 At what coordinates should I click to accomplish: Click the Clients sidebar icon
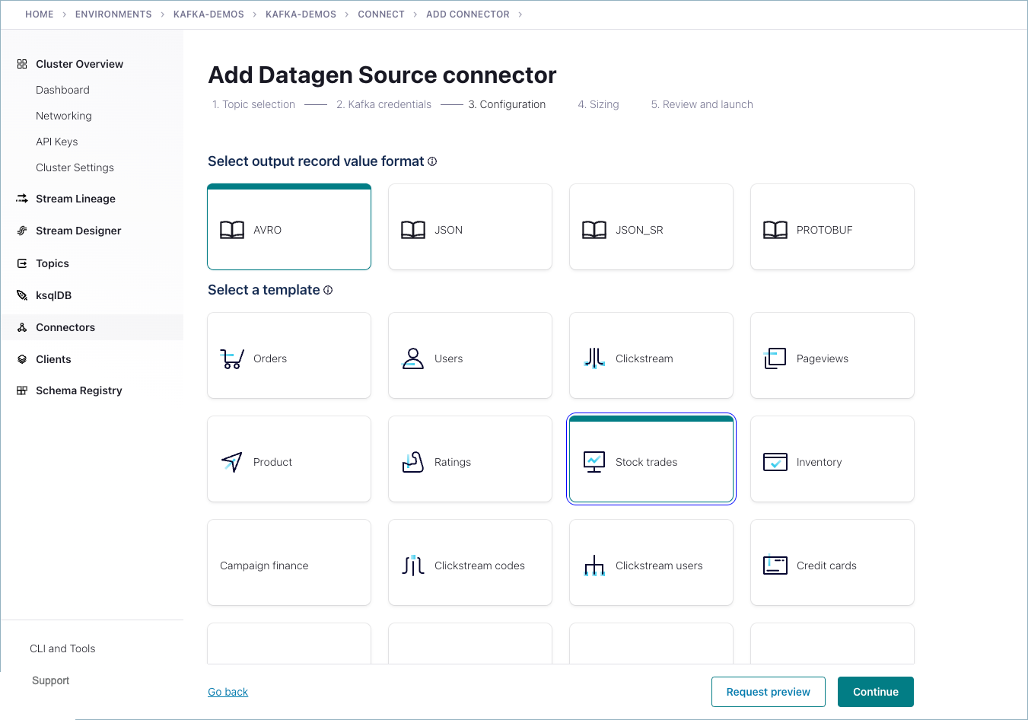click(x=21, y=358)
